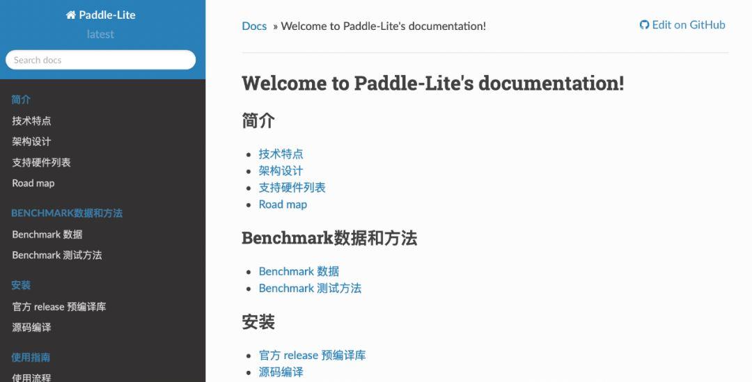Follow 源码编译 link in main content

pos(281,372)
